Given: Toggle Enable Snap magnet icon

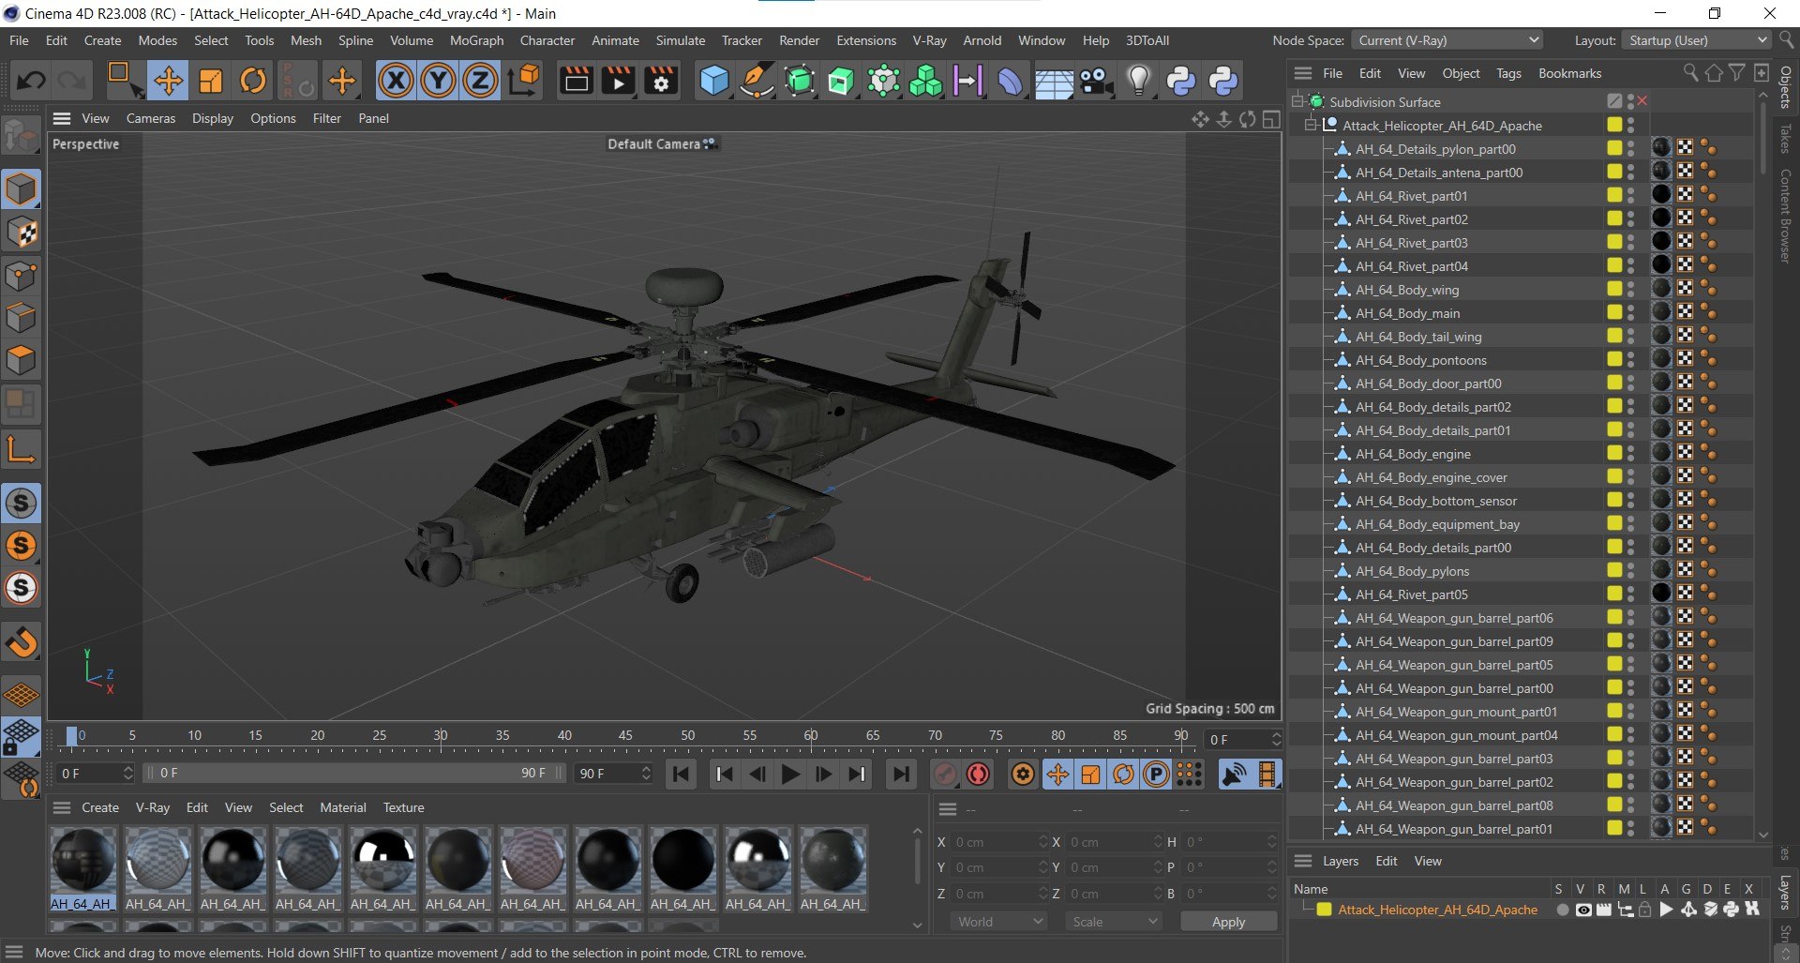Looking at the screenshot, I should 22,642.
